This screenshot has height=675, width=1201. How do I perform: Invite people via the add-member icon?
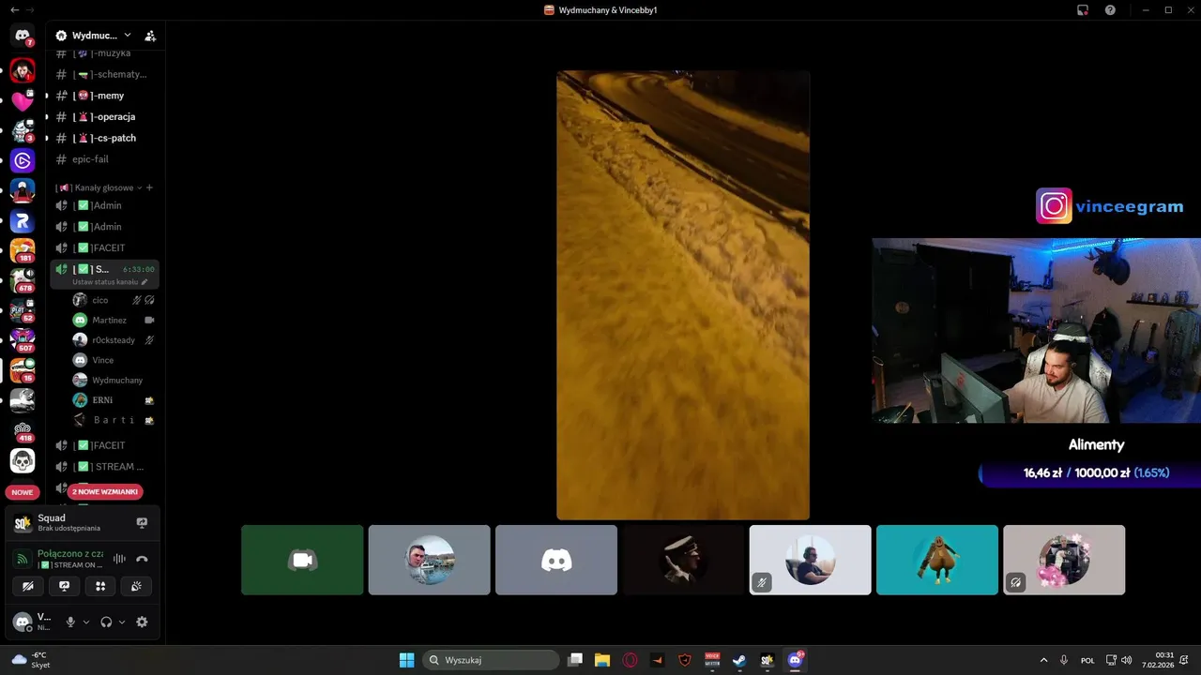tap(150, 36)
